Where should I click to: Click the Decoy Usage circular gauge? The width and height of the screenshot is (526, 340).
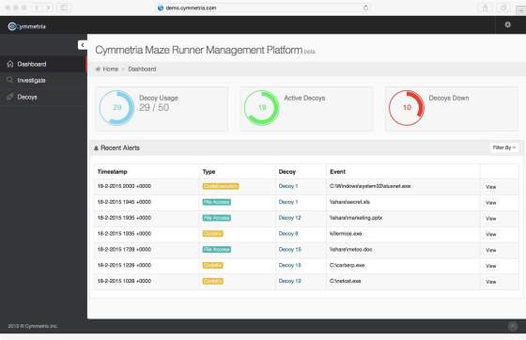point(116,108)
